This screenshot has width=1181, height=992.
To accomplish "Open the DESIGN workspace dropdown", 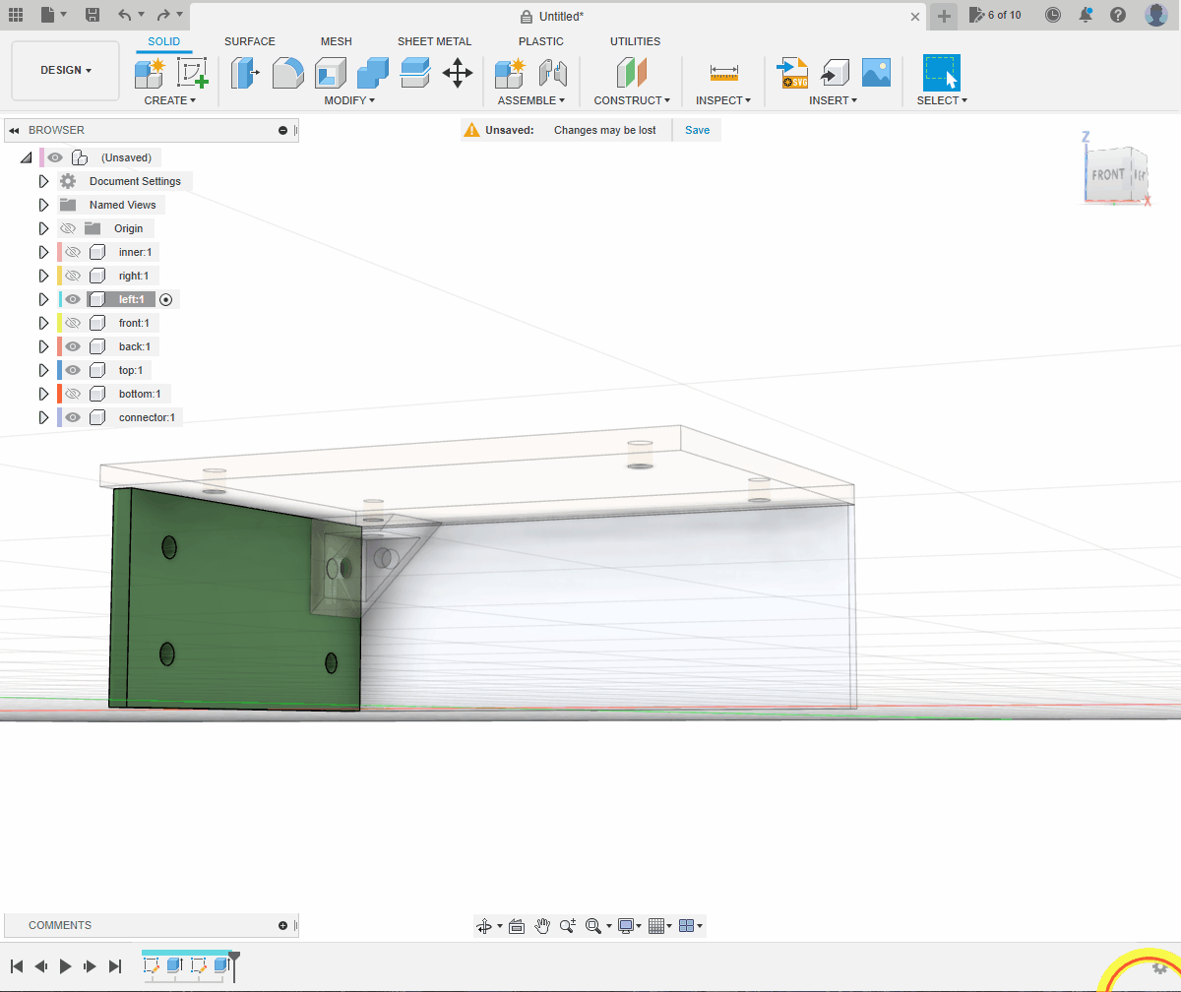I will pos(66,71).
